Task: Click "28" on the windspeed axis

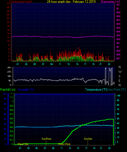Action: pos(8,7)
